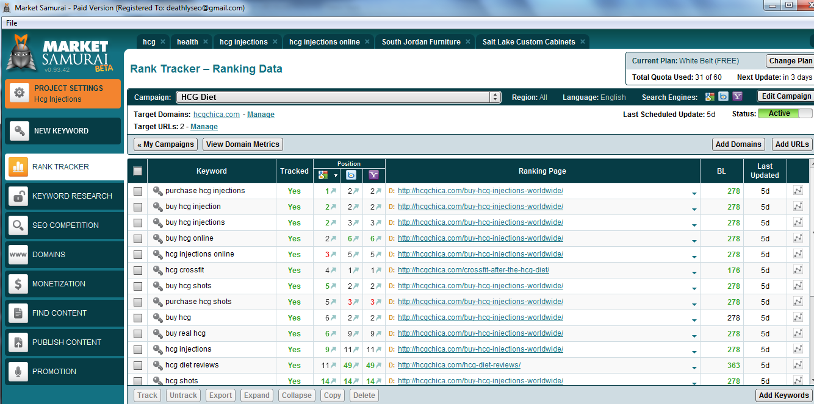The height and width of the screenshot is (404, 814).
Task: Check the purchase hcg injections row
Action: click(x=138, y=191)
